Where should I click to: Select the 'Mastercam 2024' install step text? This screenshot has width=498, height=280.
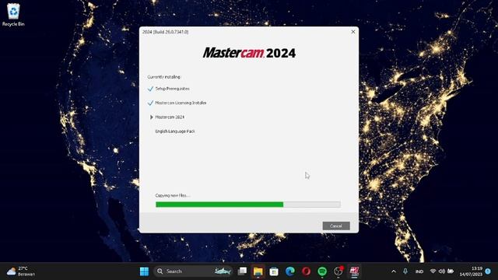[x=170, y=117]
